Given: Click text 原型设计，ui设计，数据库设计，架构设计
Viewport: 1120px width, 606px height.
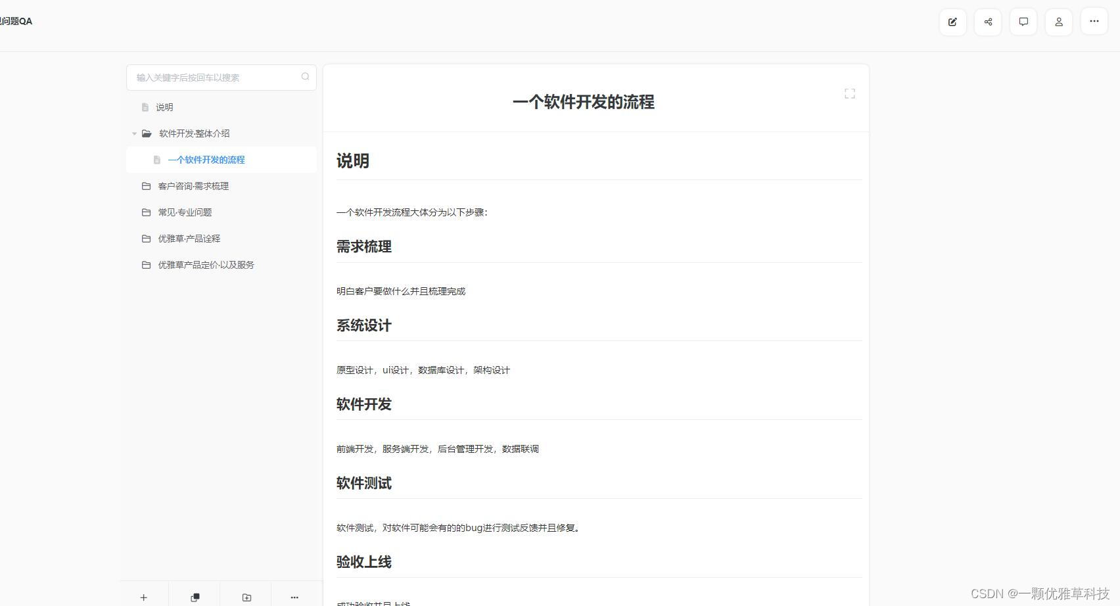Looking at the screenshot, I should [423, 370].
